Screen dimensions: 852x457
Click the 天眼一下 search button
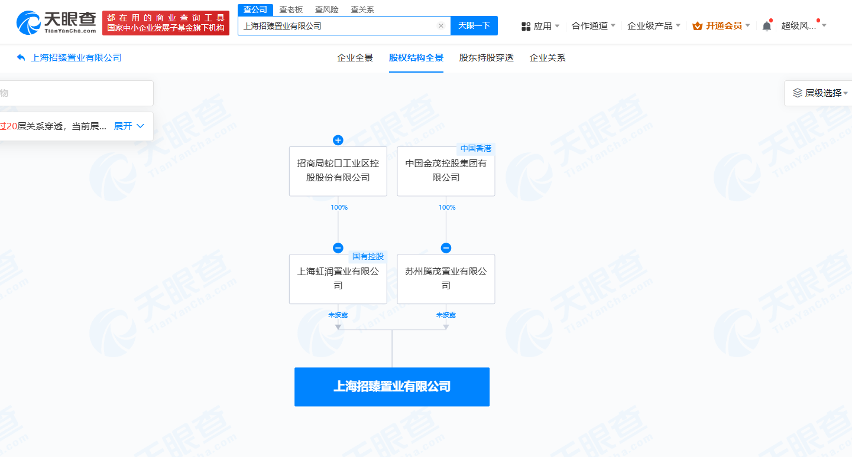474,26
